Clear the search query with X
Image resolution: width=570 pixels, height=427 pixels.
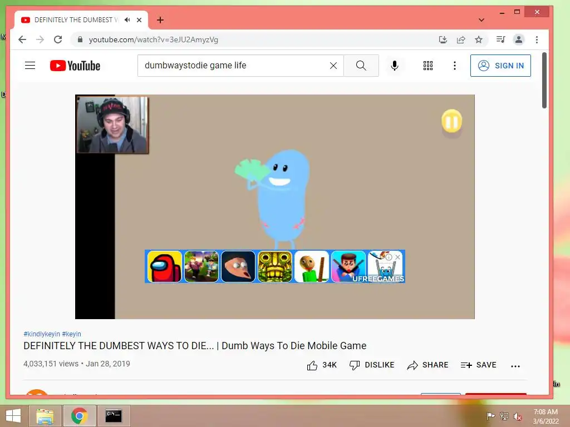[333, 66]
